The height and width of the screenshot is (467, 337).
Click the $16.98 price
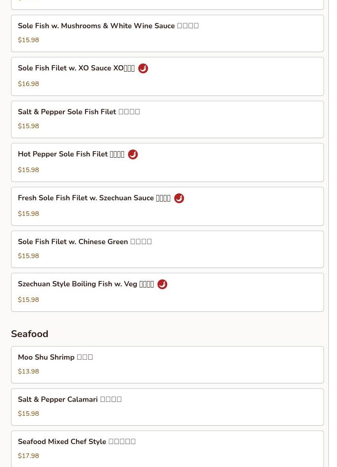[x=29, y=84]
